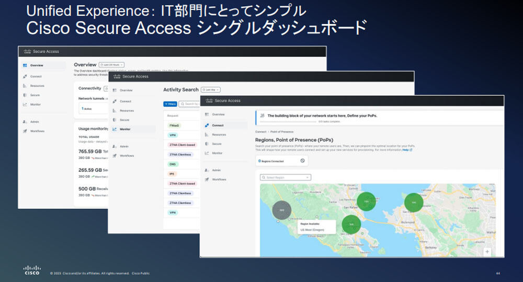The height and width of the screenshot is (282, 523).
Task: Click the Monitor icon in the front PoPs window sidebar
Action: click(207, 153)
